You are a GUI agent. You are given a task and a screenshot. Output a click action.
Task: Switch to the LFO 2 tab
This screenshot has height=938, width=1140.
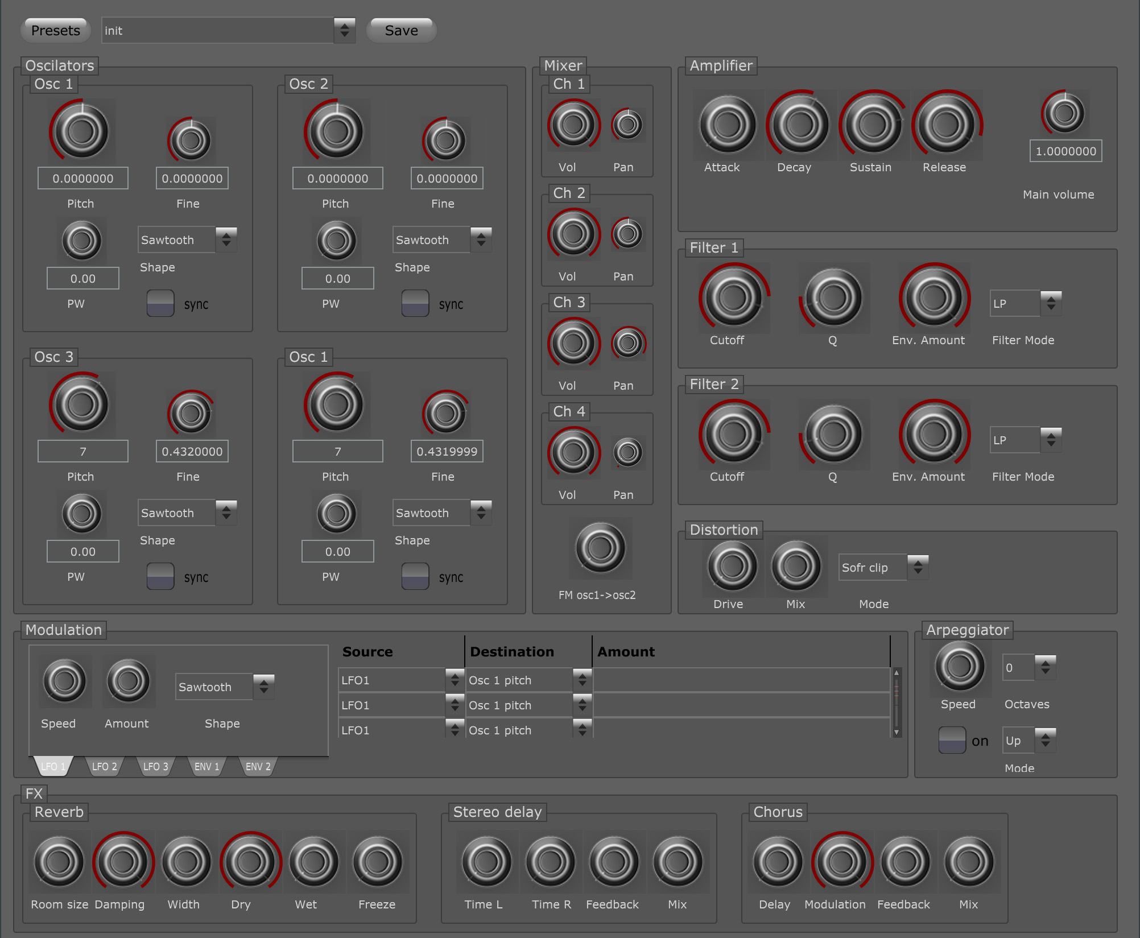104,766
